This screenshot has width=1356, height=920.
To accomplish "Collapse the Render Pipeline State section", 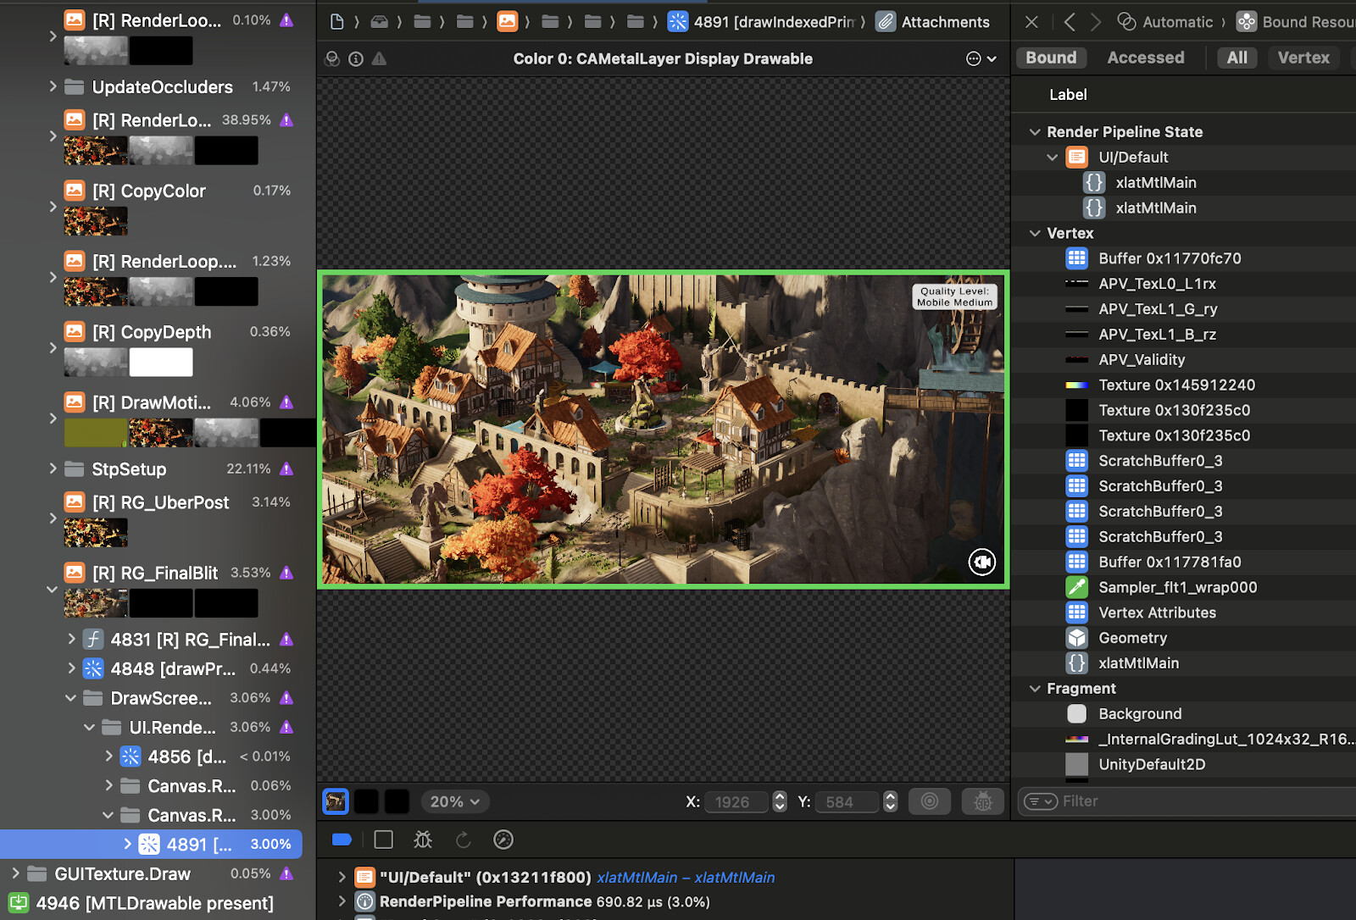I will [1035, 131].
